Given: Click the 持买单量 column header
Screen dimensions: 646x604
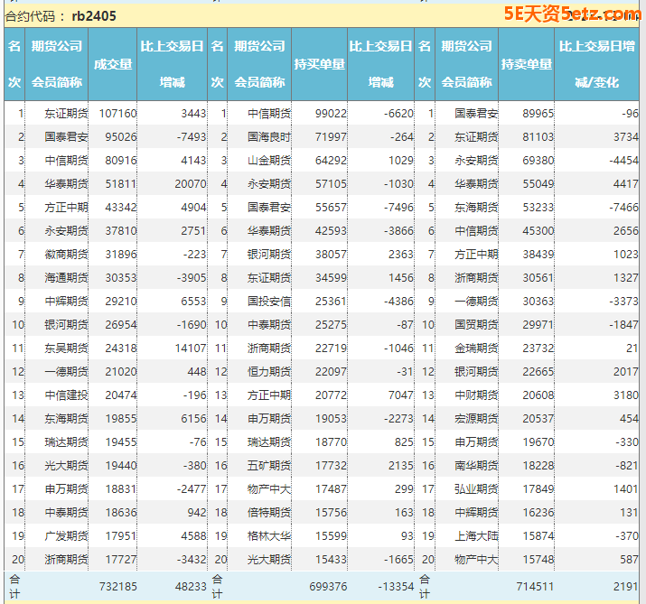Looking at the screenshot, I should (x=319, y=64).
